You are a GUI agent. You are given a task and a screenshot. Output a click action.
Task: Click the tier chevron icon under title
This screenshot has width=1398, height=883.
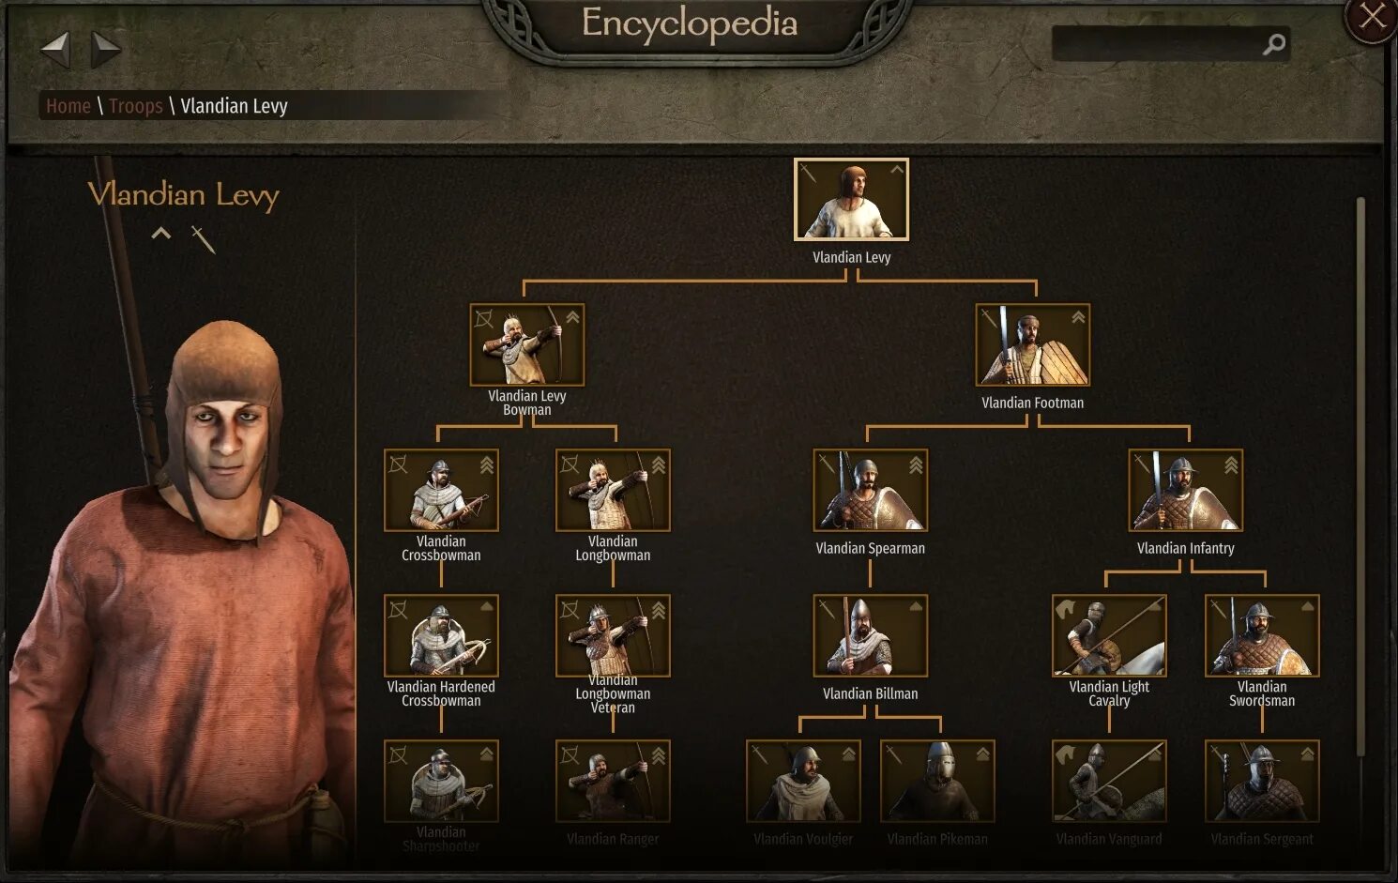pyautogui.click(x=161, y=233)
